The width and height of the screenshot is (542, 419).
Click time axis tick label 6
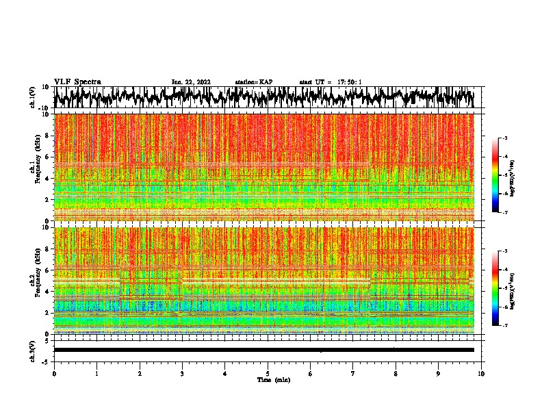(x=311, y=374)
